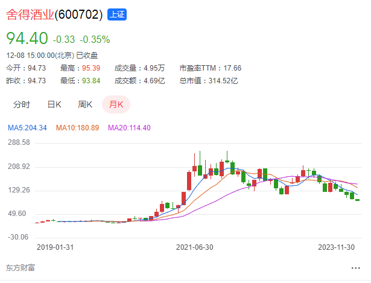Click the price change -0.33 value

click(x=64, y=39)
